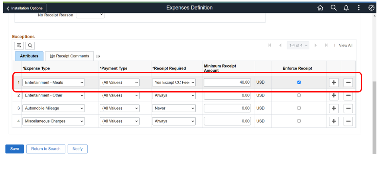
Task: Open Receipt Required dropdown showing Never
Action: click(174, 108)
